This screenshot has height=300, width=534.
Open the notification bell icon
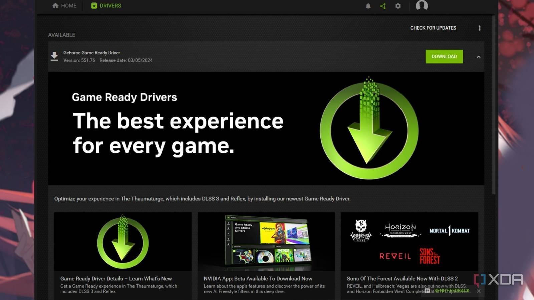(368, 6)
